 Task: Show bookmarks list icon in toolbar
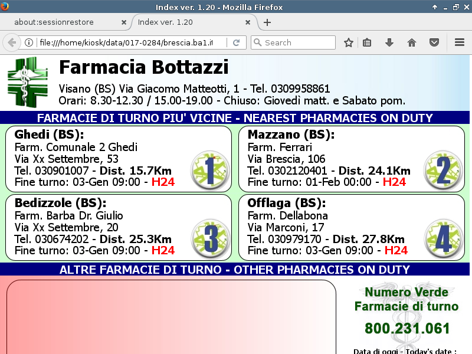(x=367, y=42)
